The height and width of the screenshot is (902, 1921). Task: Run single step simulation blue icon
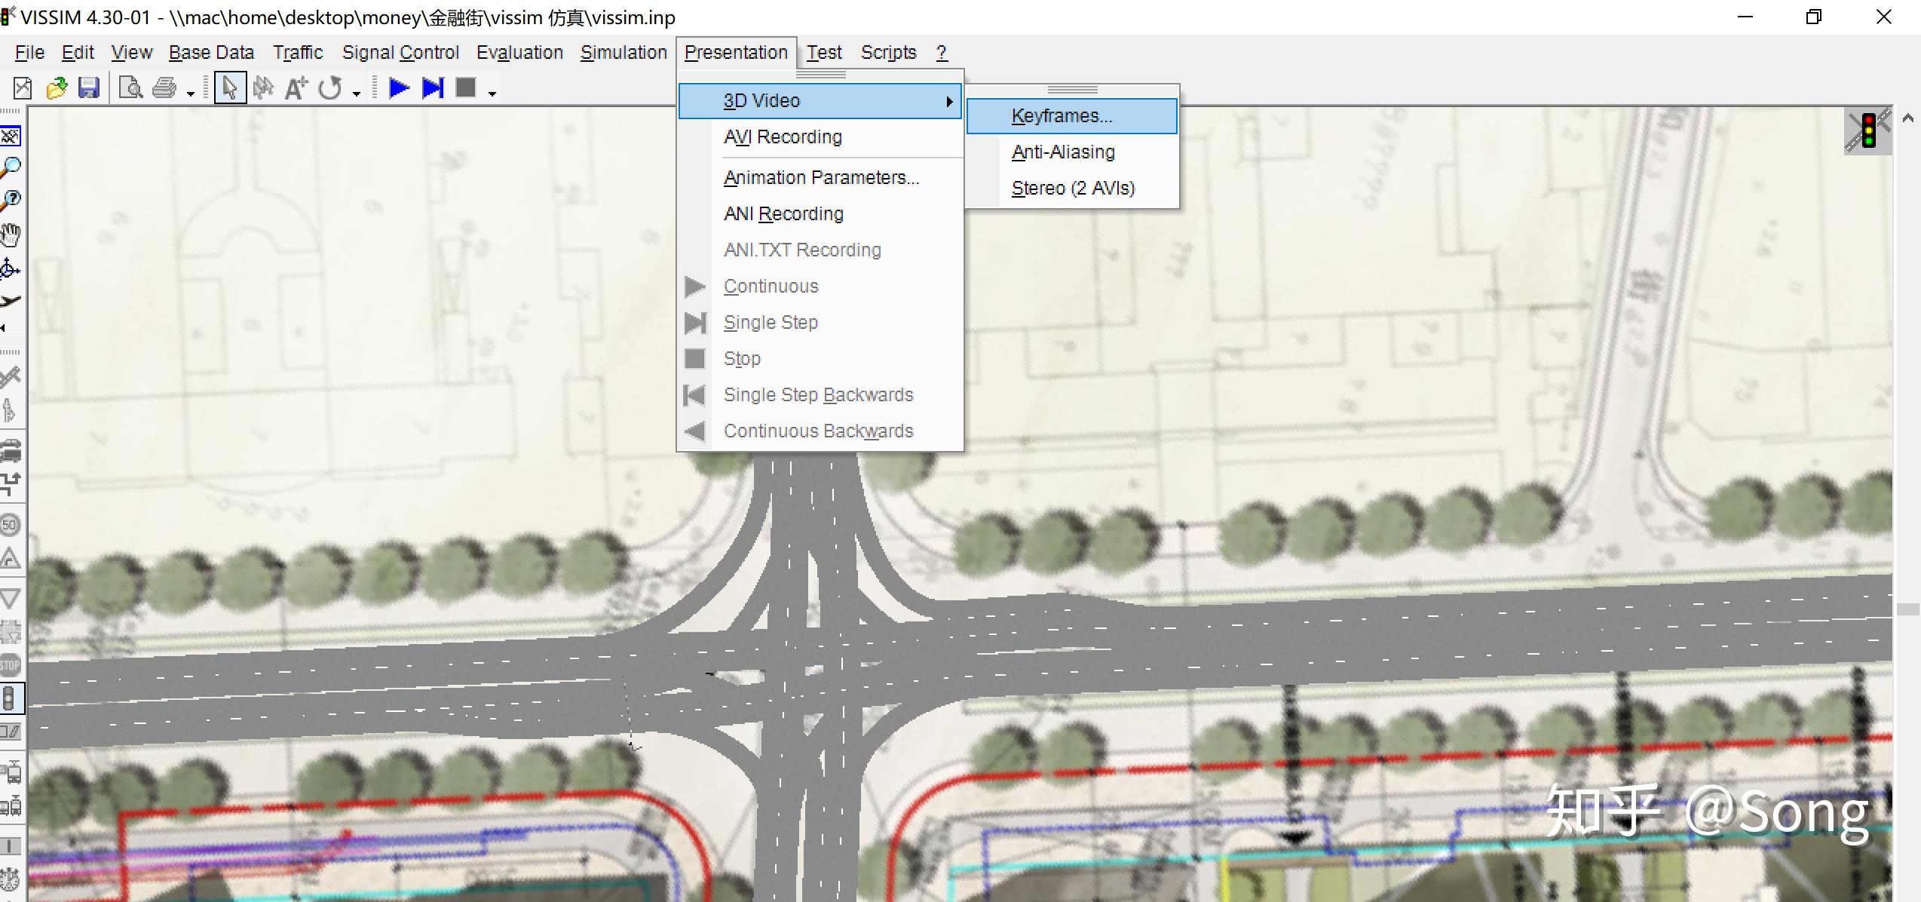click(432, 88)
